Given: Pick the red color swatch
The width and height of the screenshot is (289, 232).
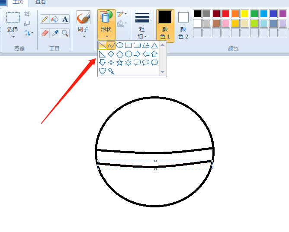Looking at the screenshot, I should click(x=226, y=14).
